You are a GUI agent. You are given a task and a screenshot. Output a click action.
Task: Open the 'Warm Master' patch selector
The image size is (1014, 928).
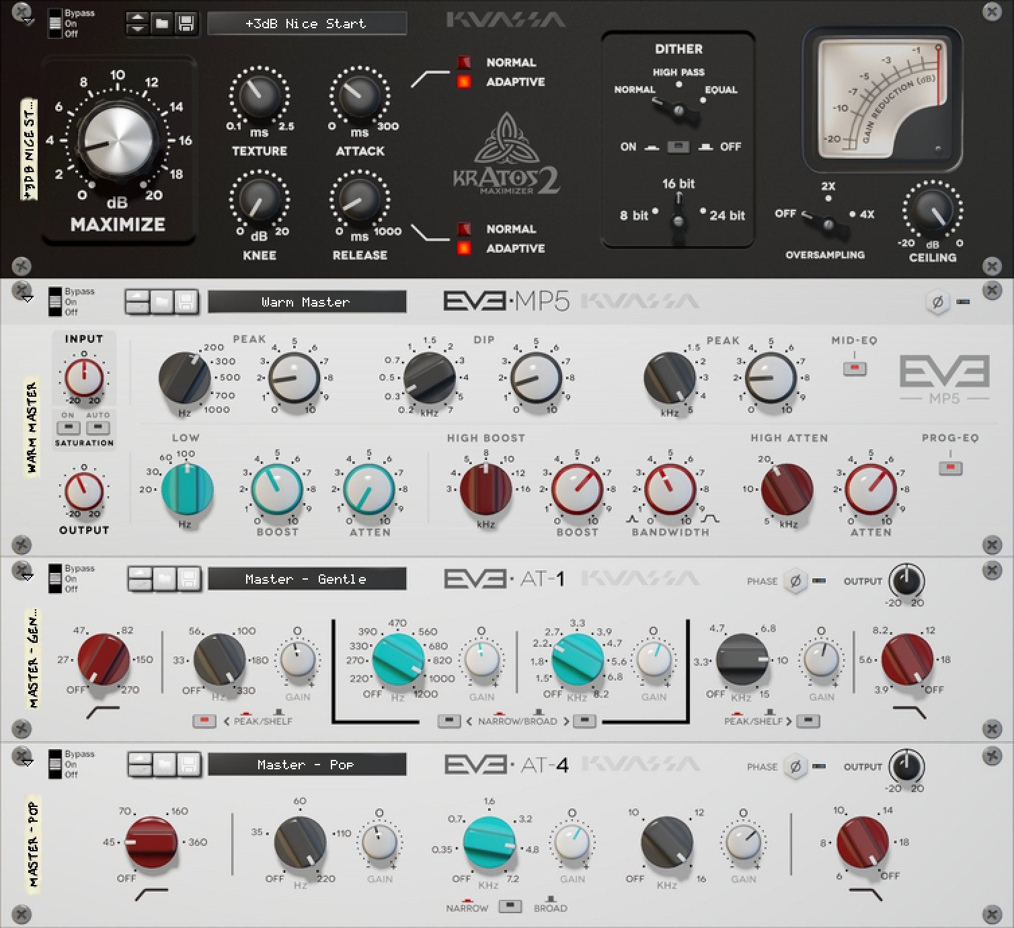tap(307, 302)
